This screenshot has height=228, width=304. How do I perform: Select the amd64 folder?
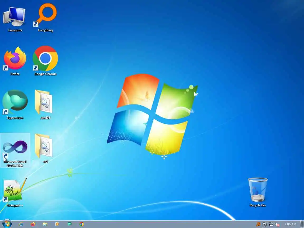[45, 105]
